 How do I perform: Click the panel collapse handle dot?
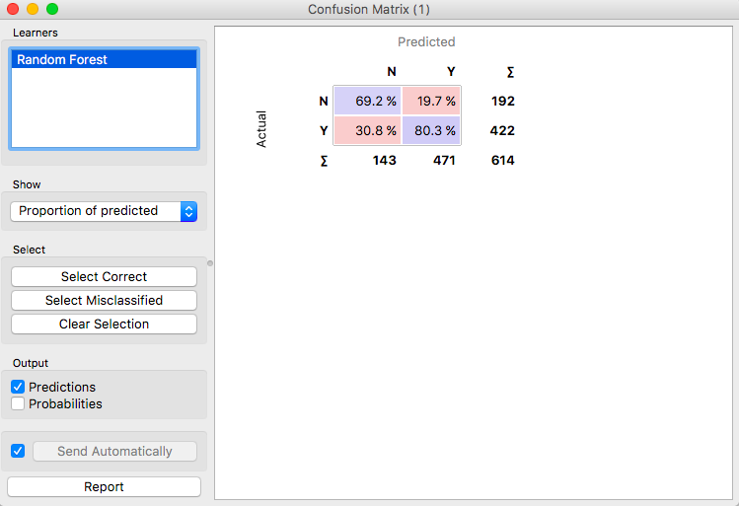pos(210,263)
